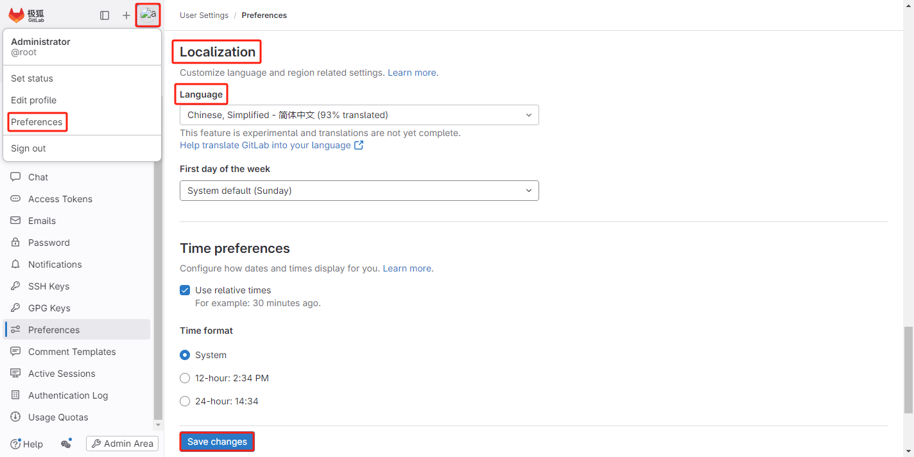Click the SSH Keys key icon
This screenshot has width=914, height=457.
click(x=15, y=286)
